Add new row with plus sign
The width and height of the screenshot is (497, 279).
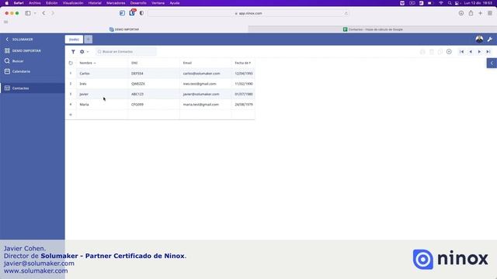click(71, 115)
